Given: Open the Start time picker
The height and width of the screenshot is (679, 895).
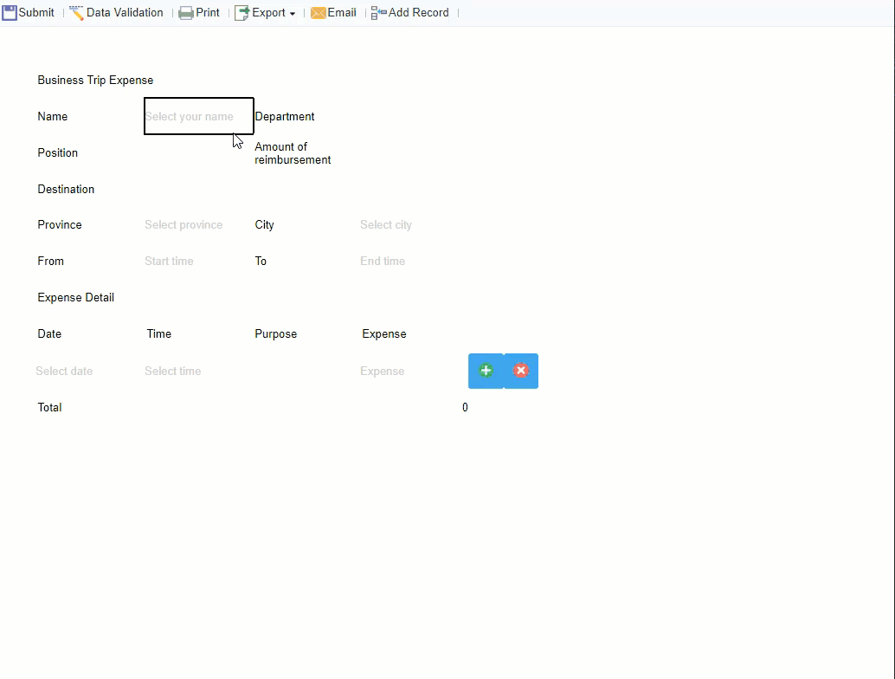Looking at the screenshot, I should tap(169, 261).
